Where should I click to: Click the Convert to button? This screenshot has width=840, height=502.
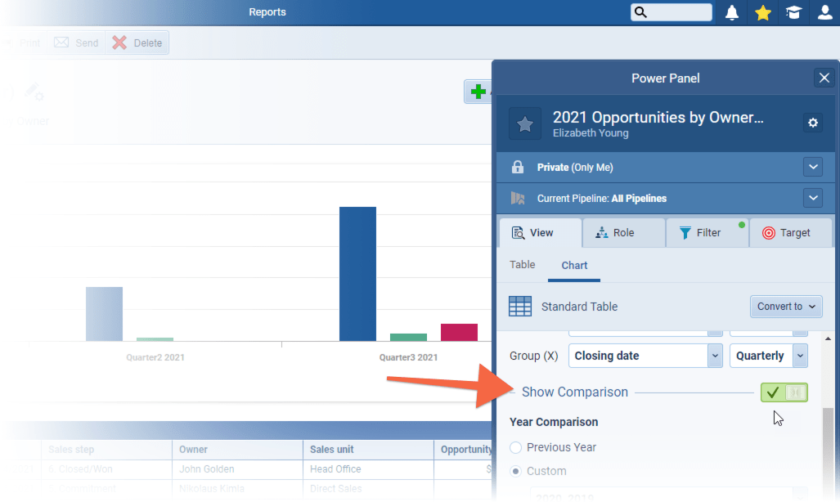(x=786, y=307)
